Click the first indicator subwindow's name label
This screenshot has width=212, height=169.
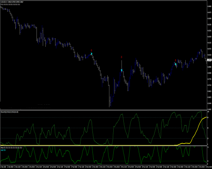[9, 112]
